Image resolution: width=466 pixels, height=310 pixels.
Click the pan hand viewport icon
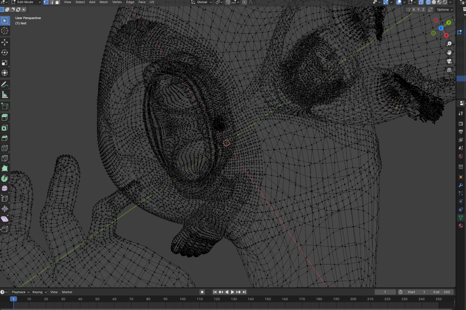click(449, 53)
